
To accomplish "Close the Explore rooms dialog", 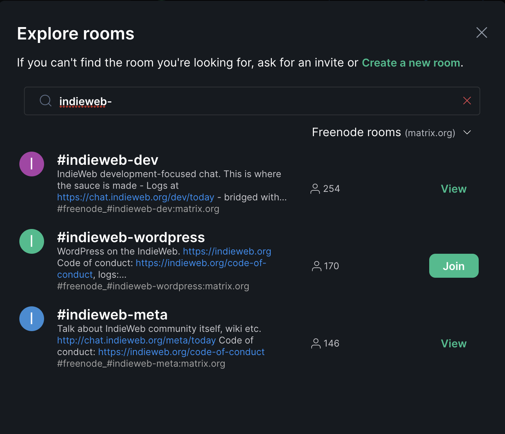I will (x=481, y=32).
